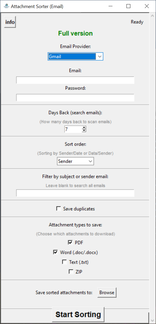This screenshot has height=324, width=156.
Task: Focus the Password input field
Action: (x=75, y=98)
